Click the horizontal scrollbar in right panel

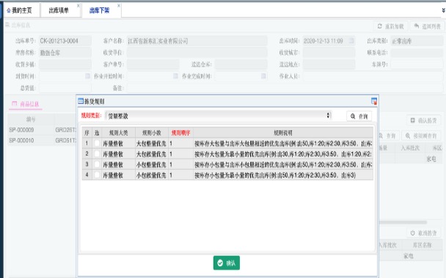click(x=403, y=222)
